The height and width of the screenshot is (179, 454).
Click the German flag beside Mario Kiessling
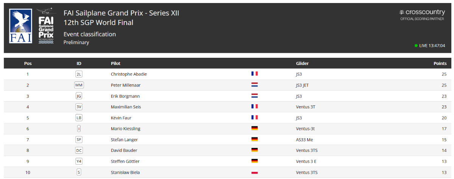[x=255, y=128]
